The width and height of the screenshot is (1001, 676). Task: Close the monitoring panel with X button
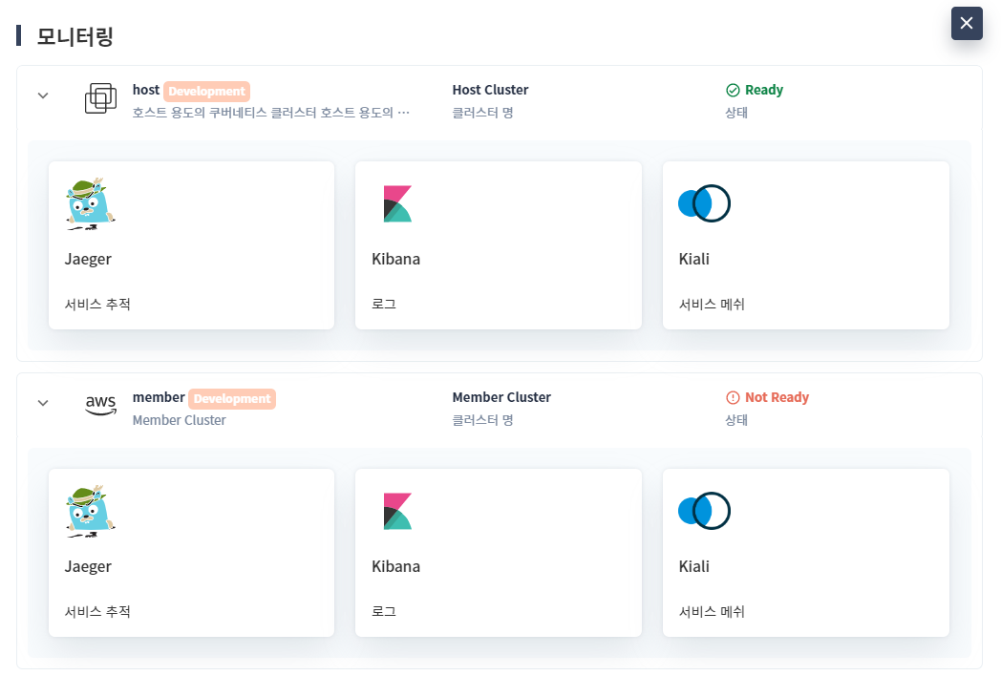(x=967, y=23)
